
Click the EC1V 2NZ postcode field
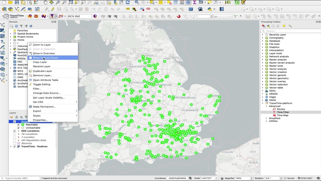pyautogui.click(x=79, y=16)
